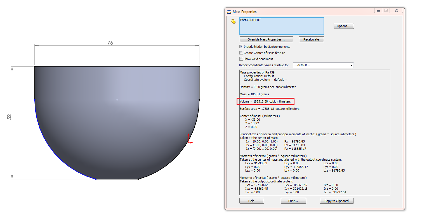Click the Iyy = 321402.18 value
The image size is (422, 221).
296,189
